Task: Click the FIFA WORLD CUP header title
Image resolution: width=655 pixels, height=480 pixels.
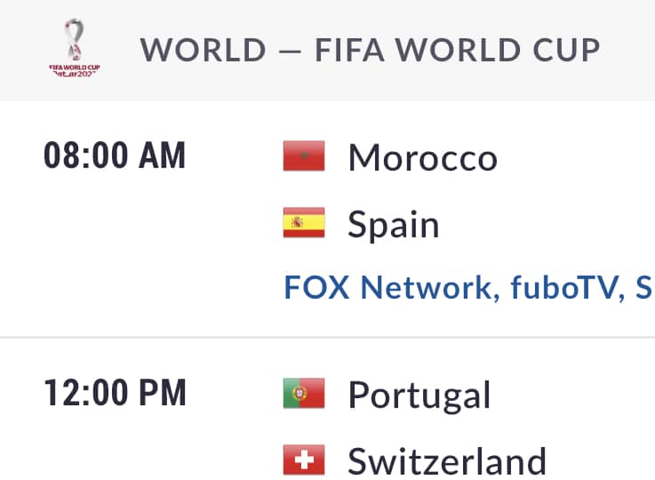Action: pyautogui.click(x=458, y=50)
